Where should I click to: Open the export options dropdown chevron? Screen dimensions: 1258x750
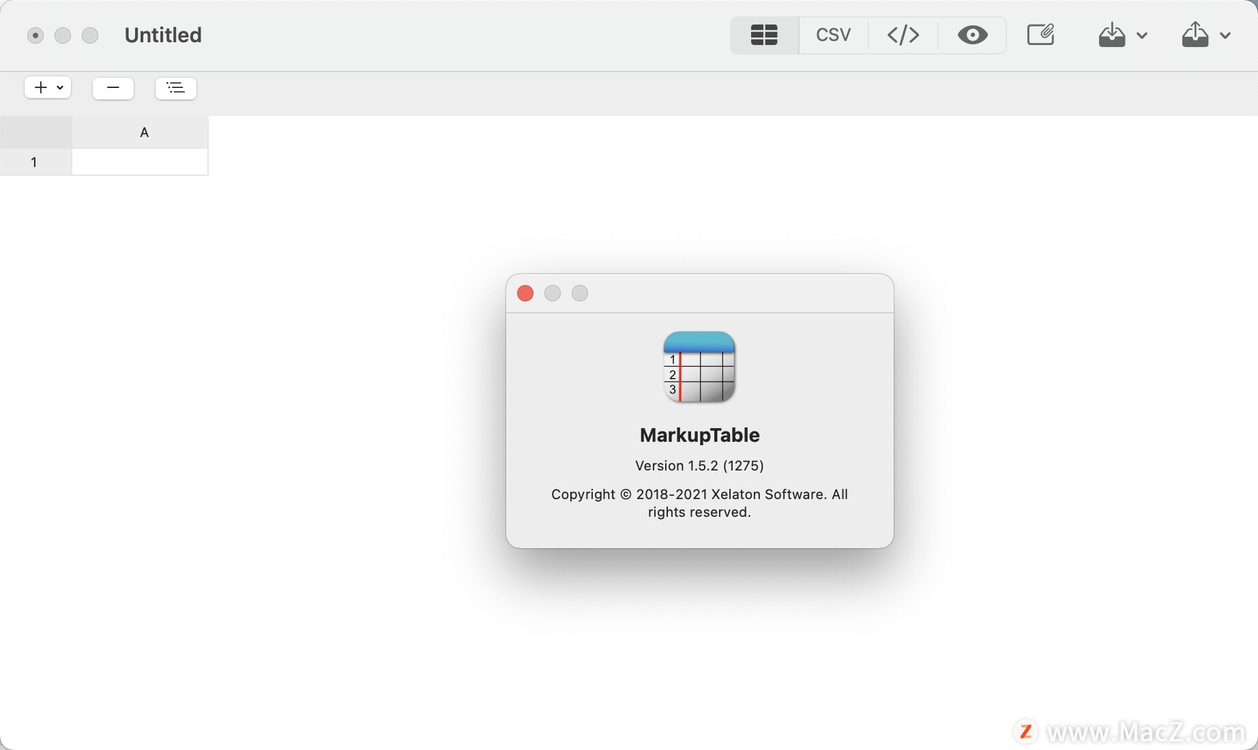tap(1226, 37)
